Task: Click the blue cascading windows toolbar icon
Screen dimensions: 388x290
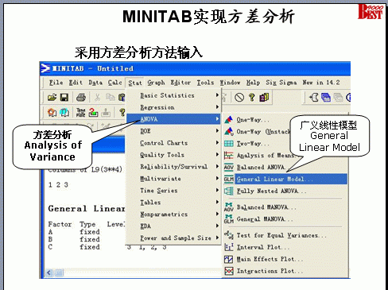Action: point(326,98)
